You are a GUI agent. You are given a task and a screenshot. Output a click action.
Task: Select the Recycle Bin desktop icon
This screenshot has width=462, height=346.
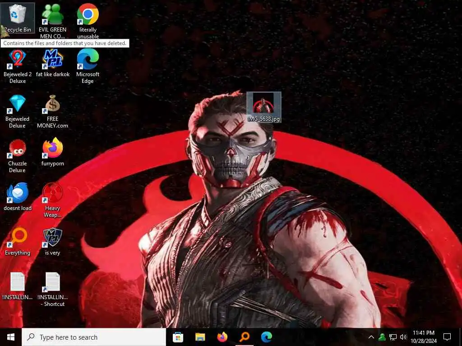coord(18,18)
